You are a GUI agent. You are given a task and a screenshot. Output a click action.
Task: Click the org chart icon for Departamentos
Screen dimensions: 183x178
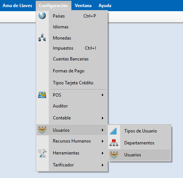114,143
